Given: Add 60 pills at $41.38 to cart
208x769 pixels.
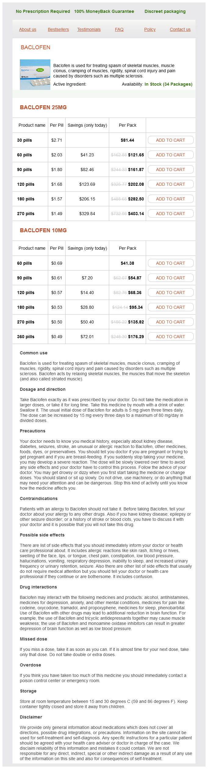Looking at the screenshot, I should click(x=170, y=263).
